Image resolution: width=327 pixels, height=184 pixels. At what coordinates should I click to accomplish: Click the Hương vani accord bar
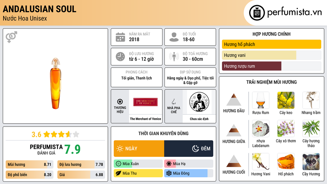271,55
